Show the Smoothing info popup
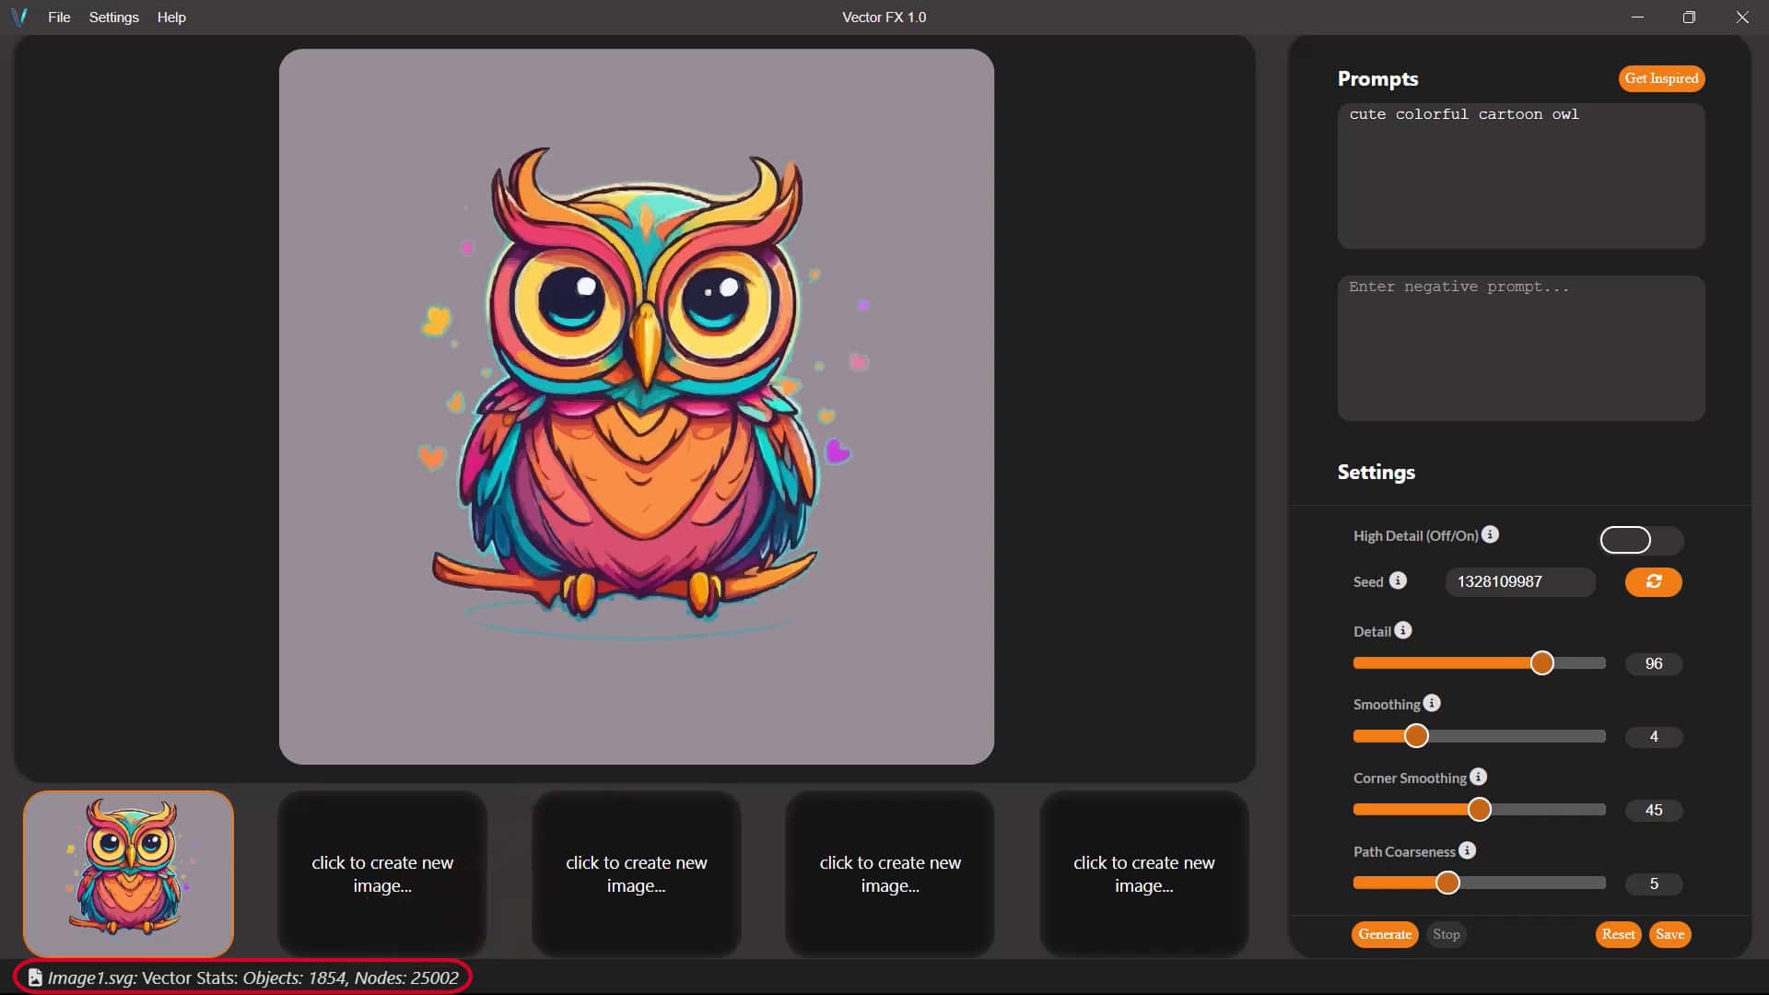 (x=1433, y=703)
